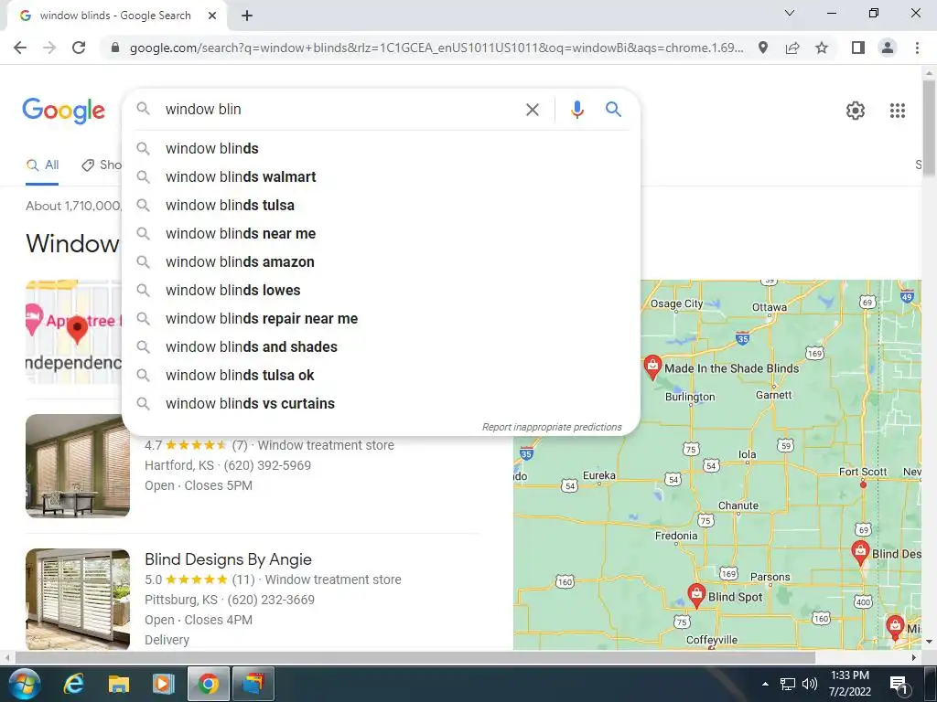Viewport: 937px width, 702px height.
Task: Open the volume control in the system tray
Action: [x=810, y=684]
